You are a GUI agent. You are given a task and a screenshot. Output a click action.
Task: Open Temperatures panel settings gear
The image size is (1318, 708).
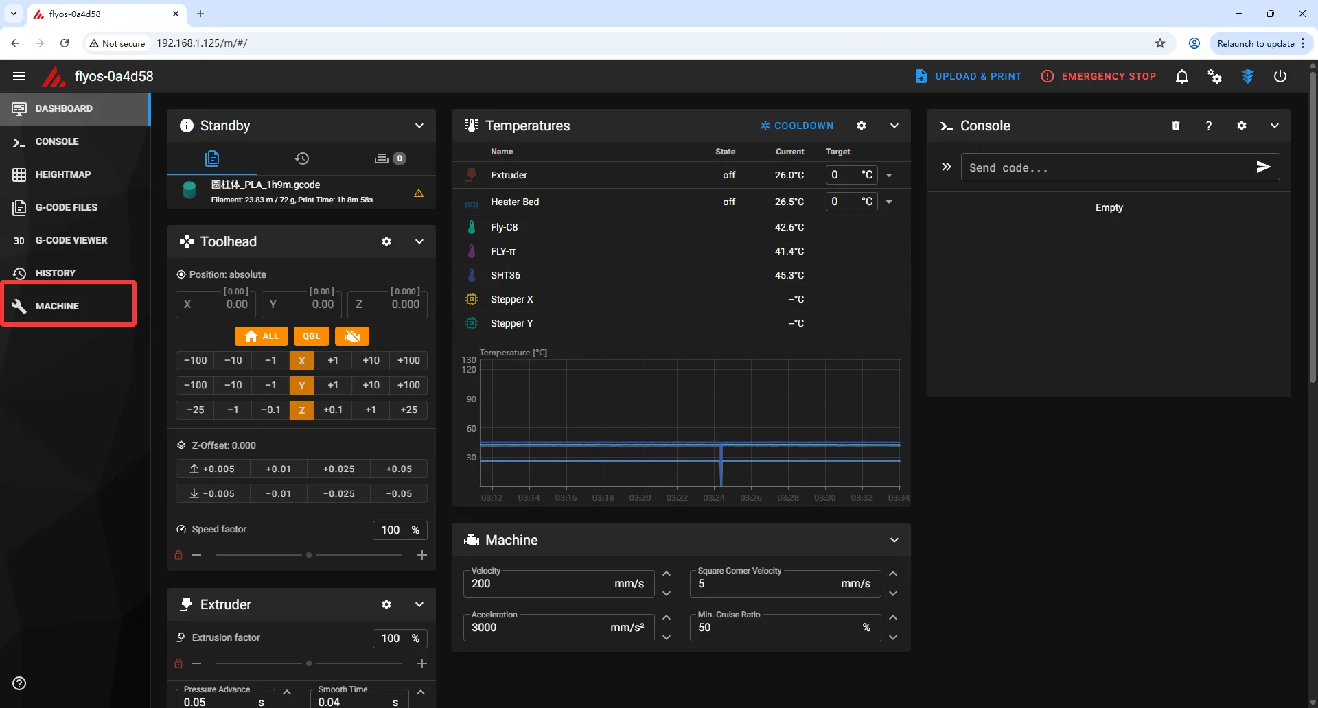point(862,126)
